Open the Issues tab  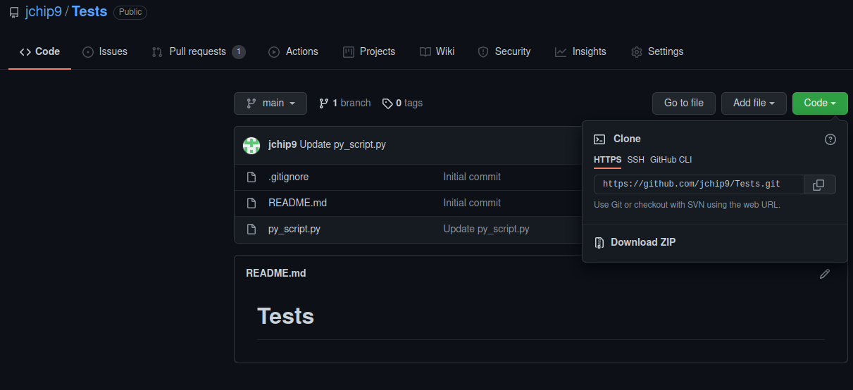click(105, 51)
